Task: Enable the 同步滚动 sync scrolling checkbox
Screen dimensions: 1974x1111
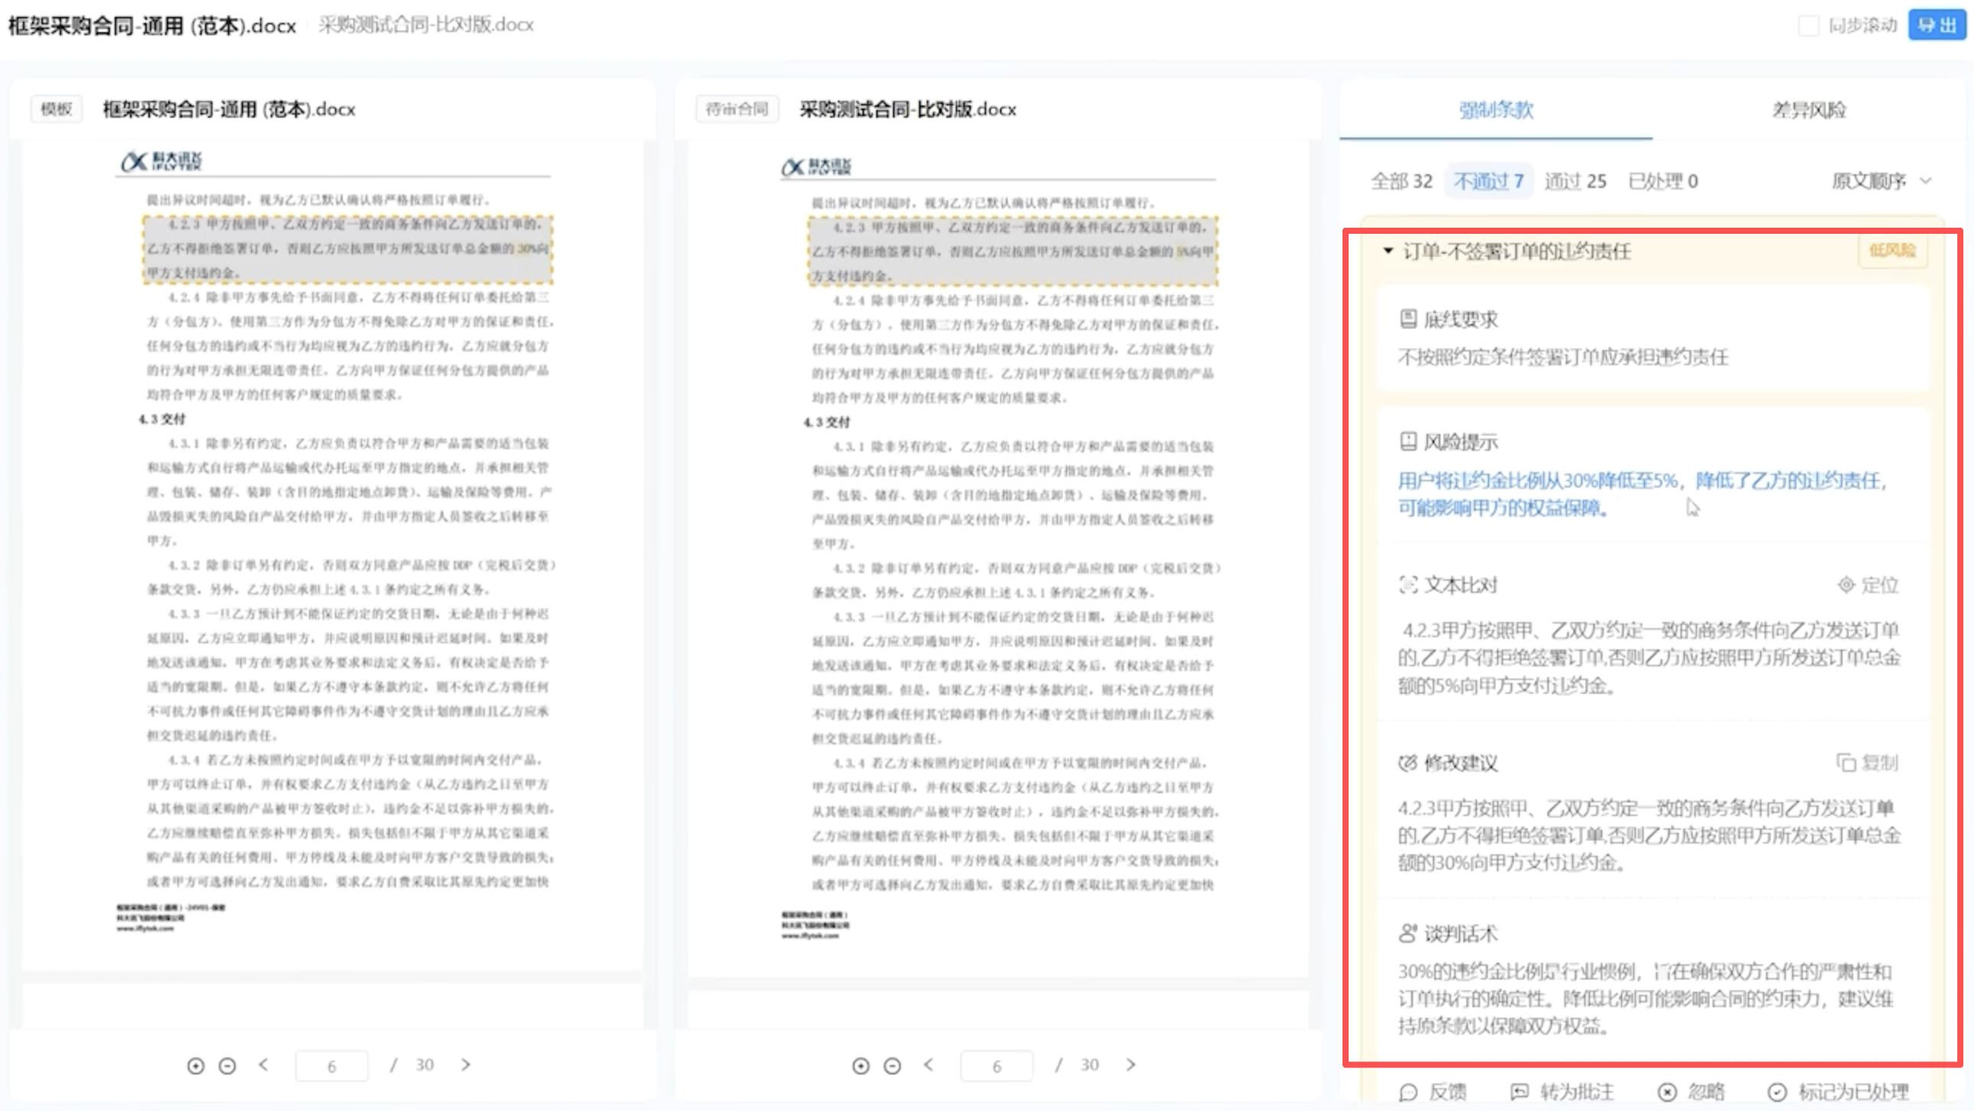Action: (1808, 25)
